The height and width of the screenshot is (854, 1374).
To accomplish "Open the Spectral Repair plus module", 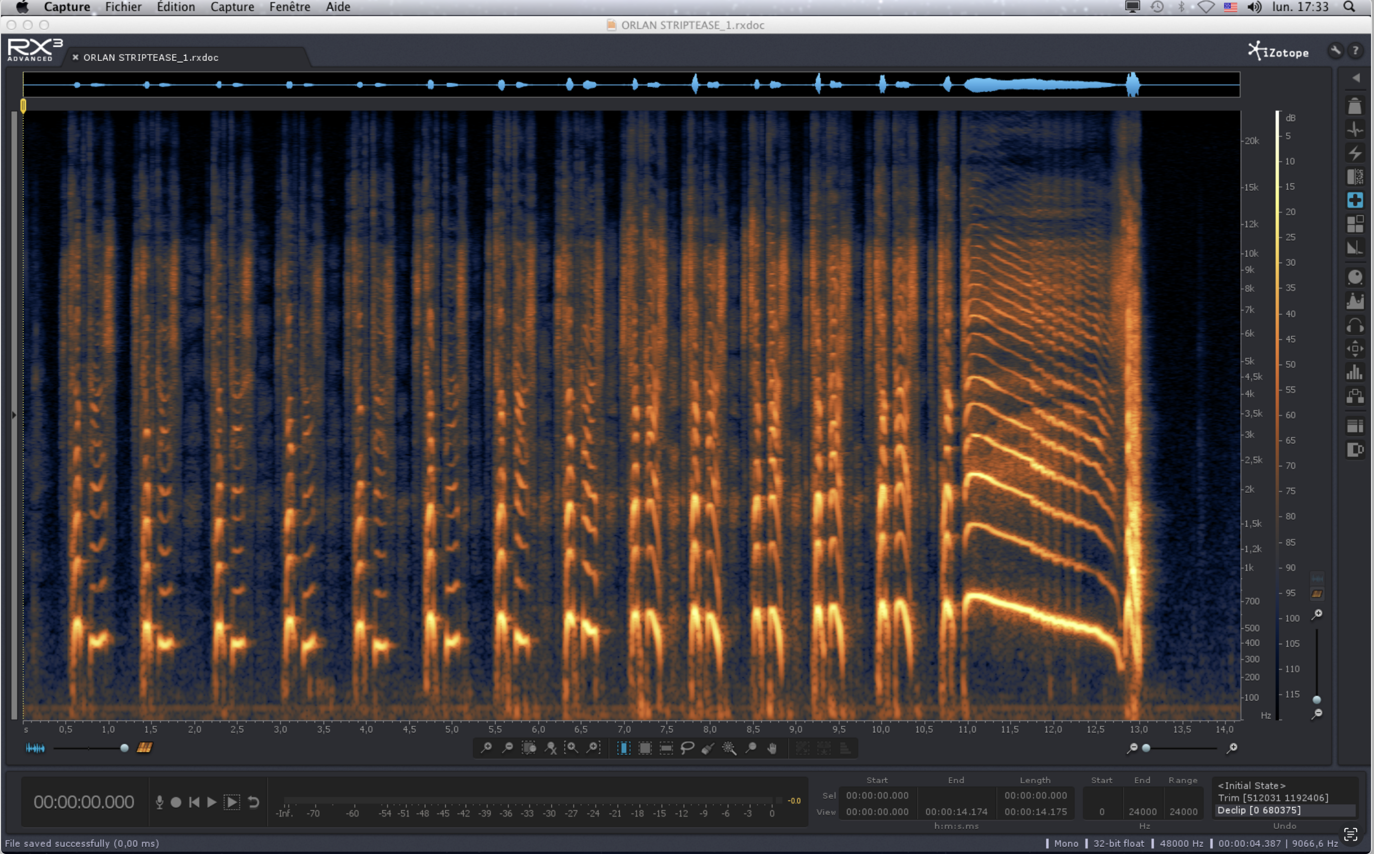I will tap(1355, 200).
